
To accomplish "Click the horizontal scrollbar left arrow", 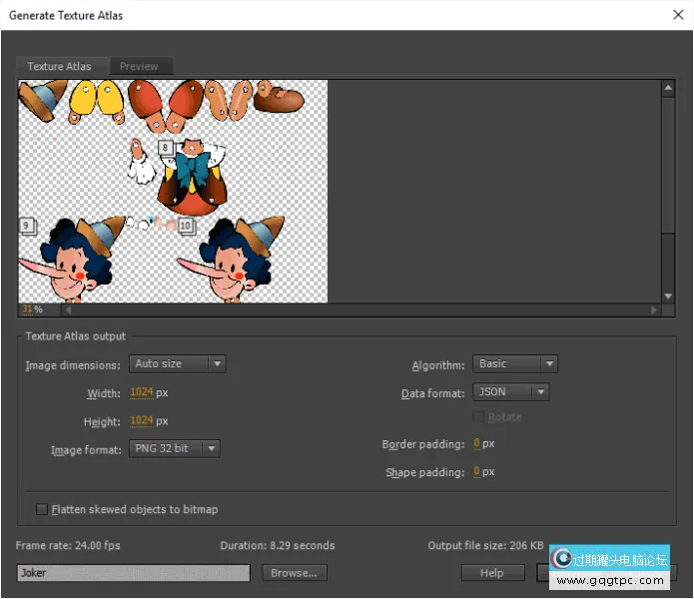I will tap(69, 309).
